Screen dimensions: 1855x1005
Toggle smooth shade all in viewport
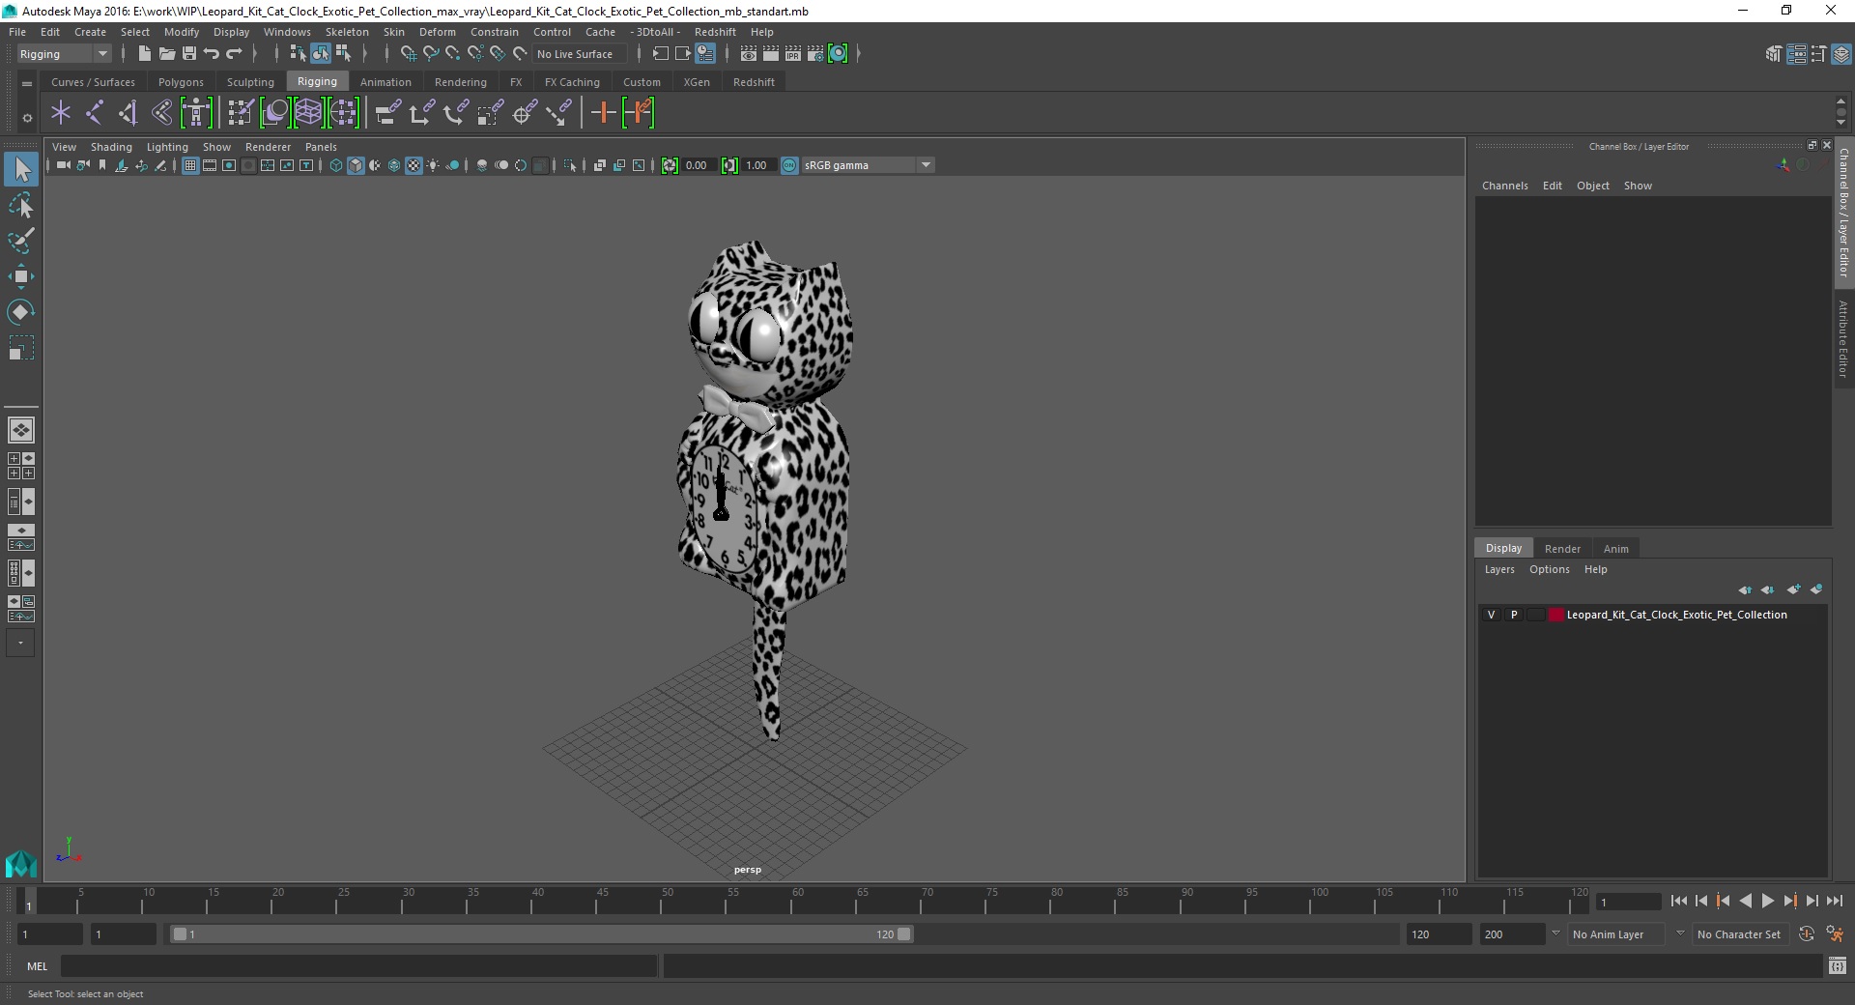click(x=356, y=165)
